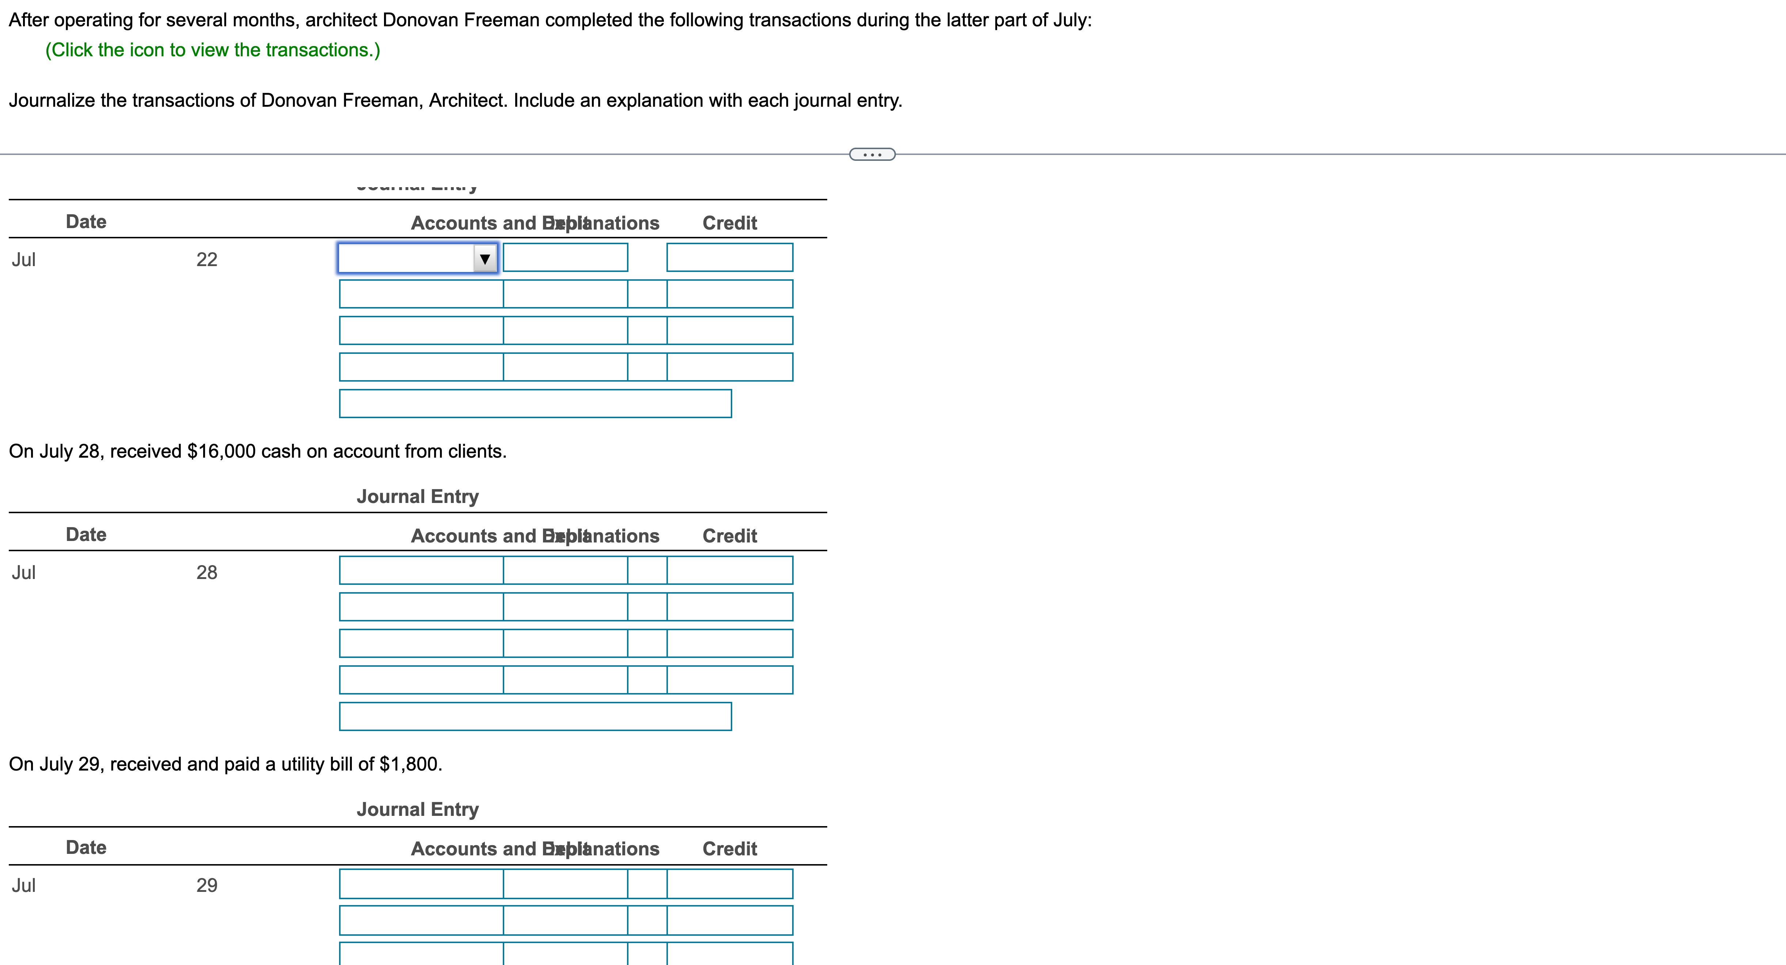Viewport: 1786px width, 965px height.
Task: Click the credit field in July 22 second row
Action: (x=729, y=294)
